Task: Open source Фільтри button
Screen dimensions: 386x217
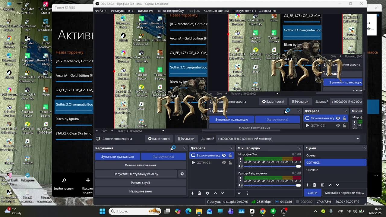Action: (x=186, y=139)
